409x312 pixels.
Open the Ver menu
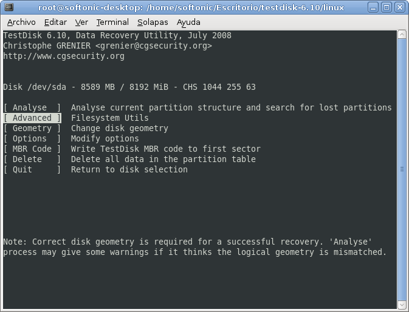point(81,22)
